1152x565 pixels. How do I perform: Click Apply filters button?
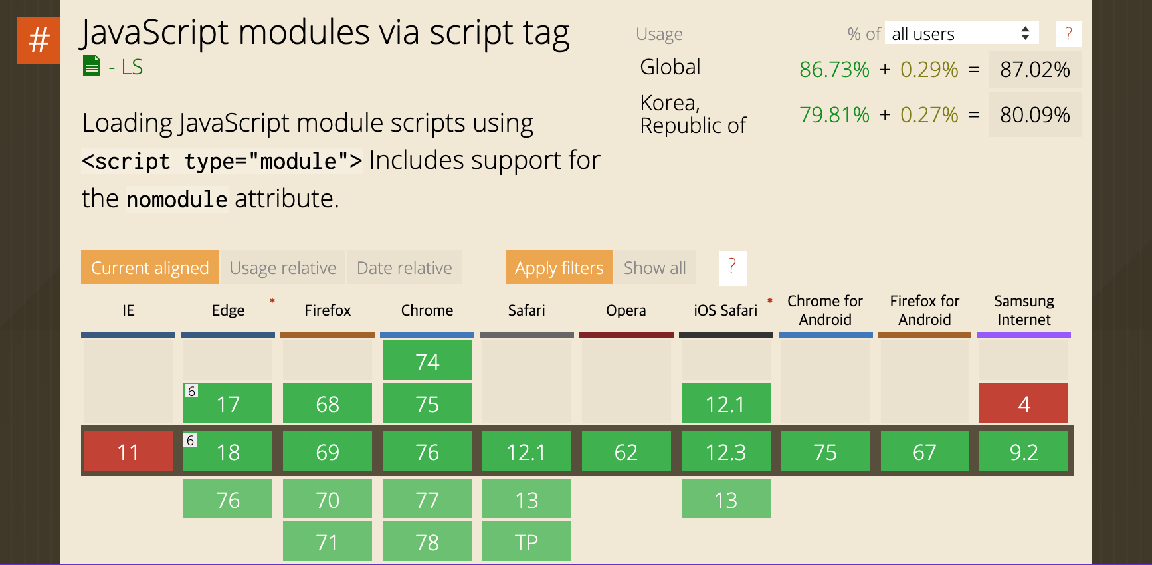tap(559, 267)
